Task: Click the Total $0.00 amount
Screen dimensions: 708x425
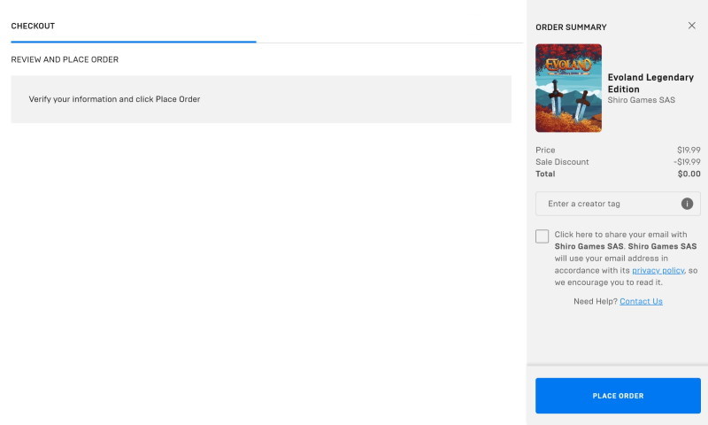Action: point(689,174)
